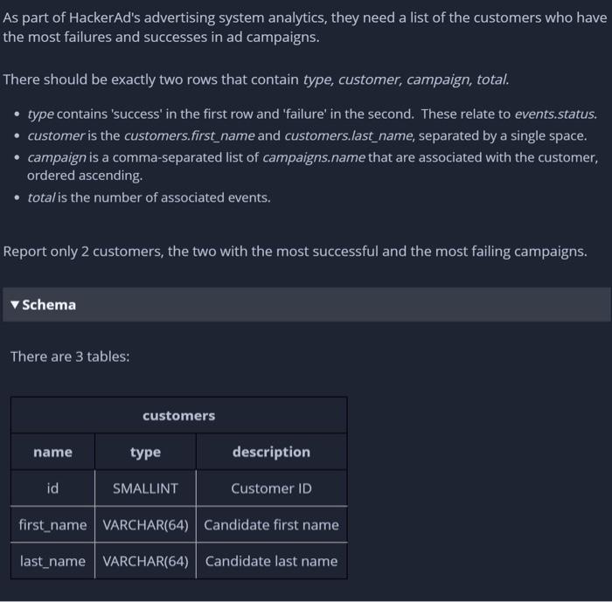Click 'Candidate first name' description cell

click(271, 525)
